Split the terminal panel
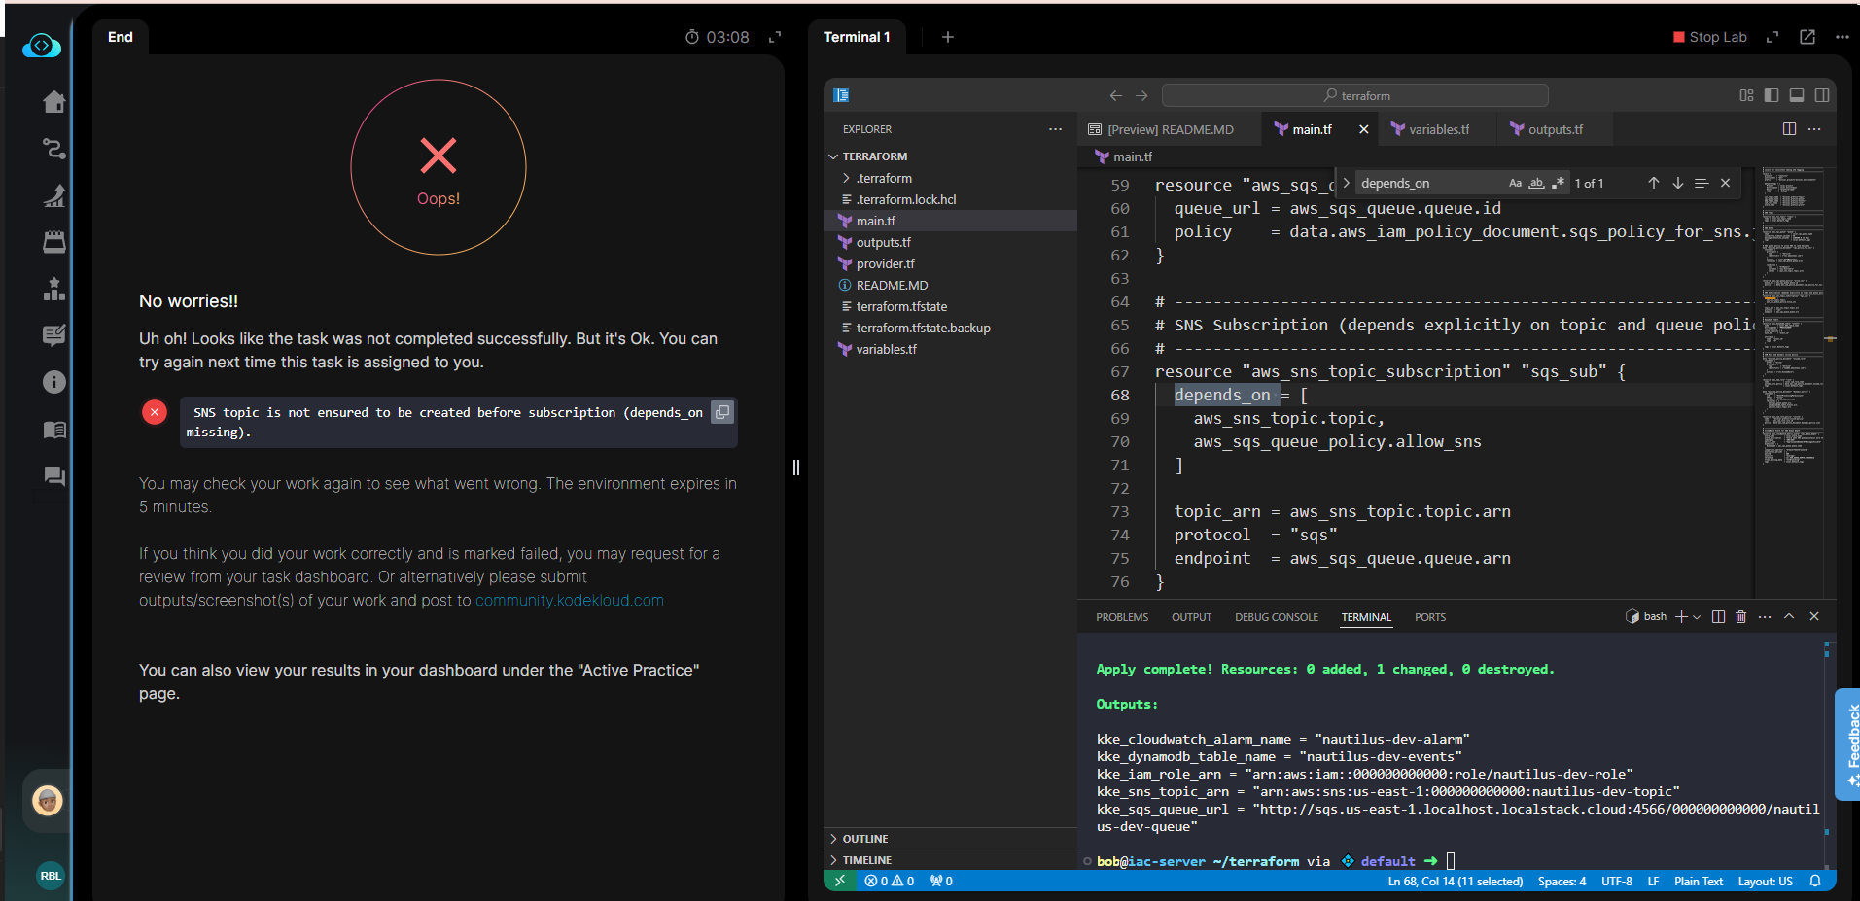Screen dimensions: 1860x901 coord(1718,617)
